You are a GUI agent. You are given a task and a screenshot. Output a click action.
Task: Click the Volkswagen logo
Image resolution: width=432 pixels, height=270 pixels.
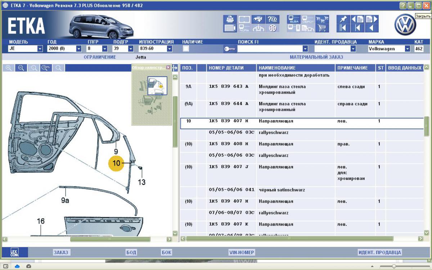tap(405, 24)
